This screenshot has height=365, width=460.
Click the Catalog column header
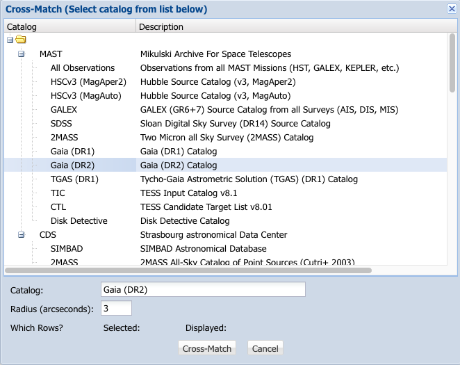[69, 26]
